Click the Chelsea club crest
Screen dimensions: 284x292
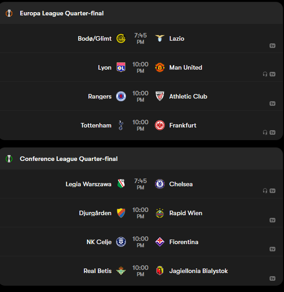pos(160,184)
